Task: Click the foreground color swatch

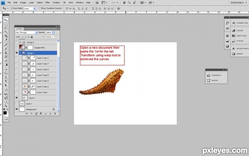Action: (x=5, y=113)
